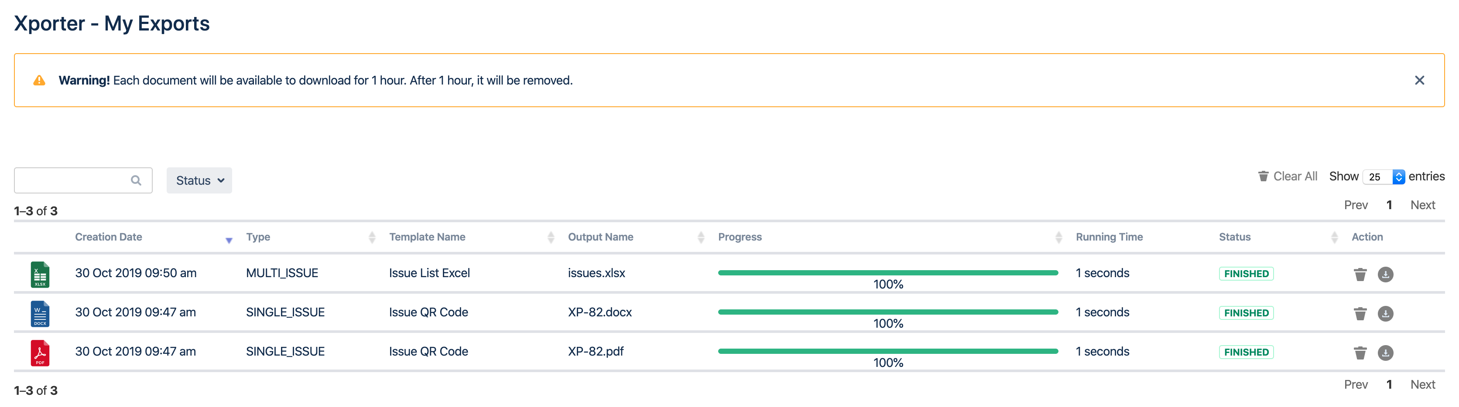Delete the XP-82.pdf export

tap(1360, 353)
